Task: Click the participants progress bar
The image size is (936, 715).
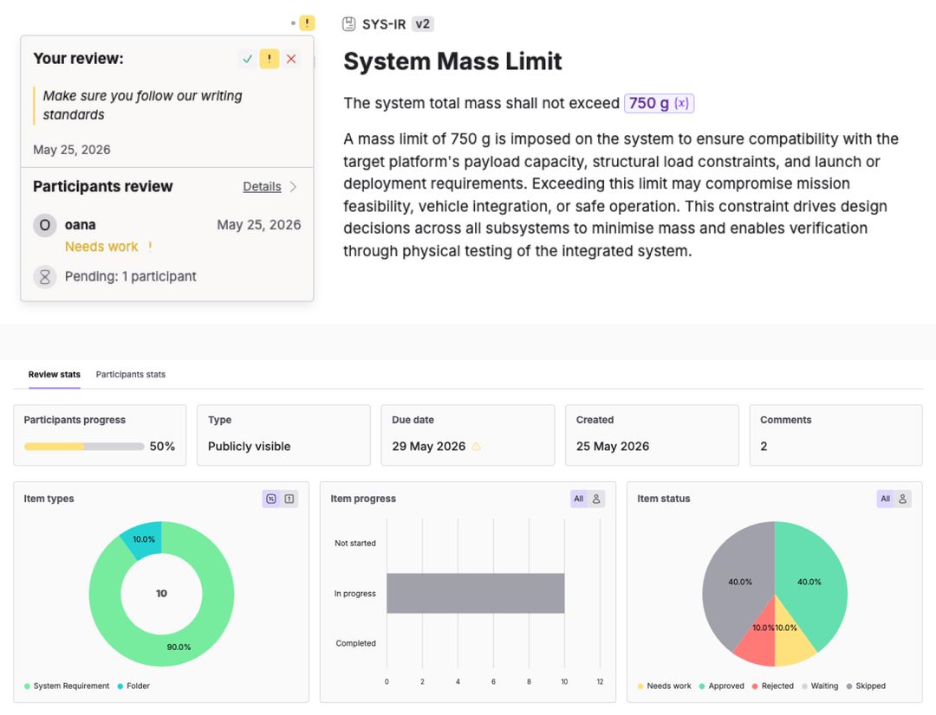Action: tap(84, 446)
